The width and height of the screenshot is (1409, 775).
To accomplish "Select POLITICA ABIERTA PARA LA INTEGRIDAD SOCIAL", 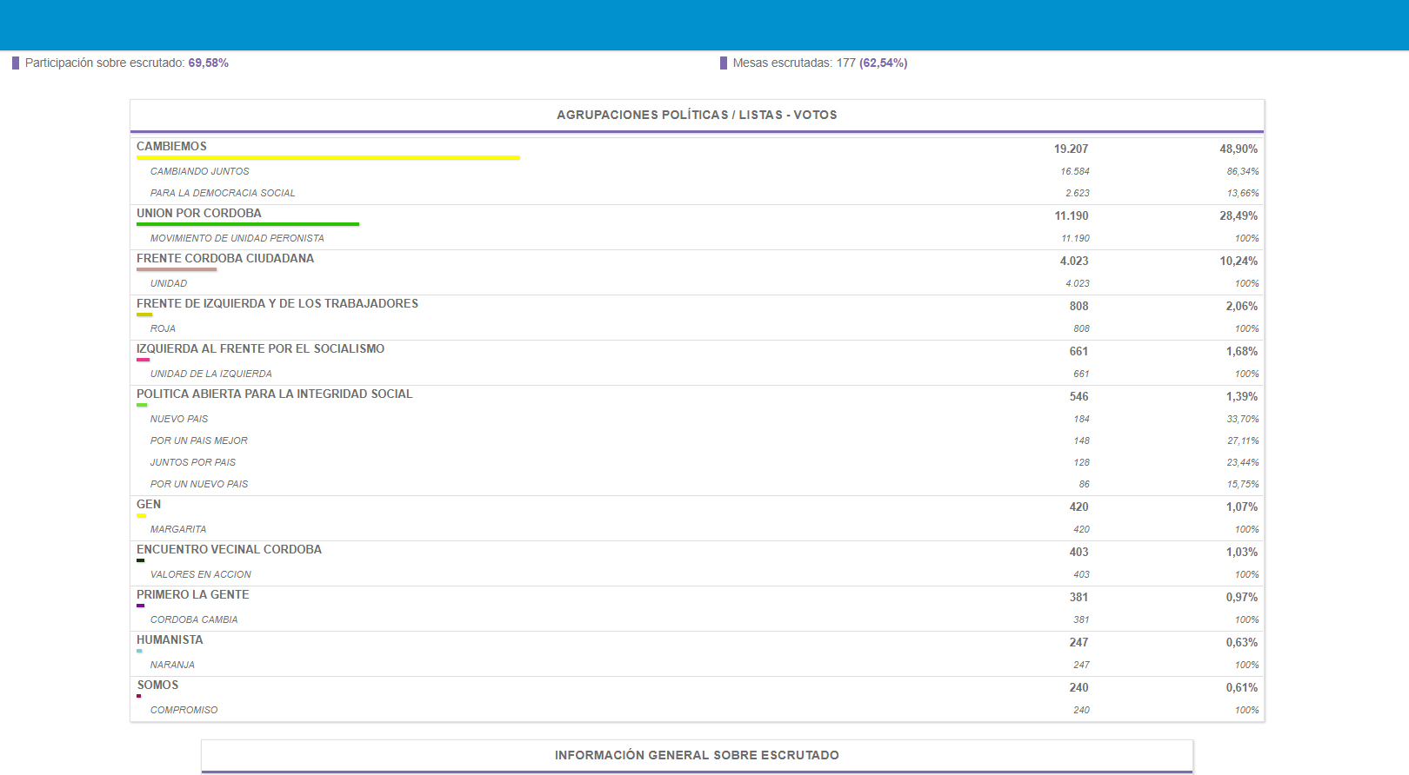I will pos(274,394).
